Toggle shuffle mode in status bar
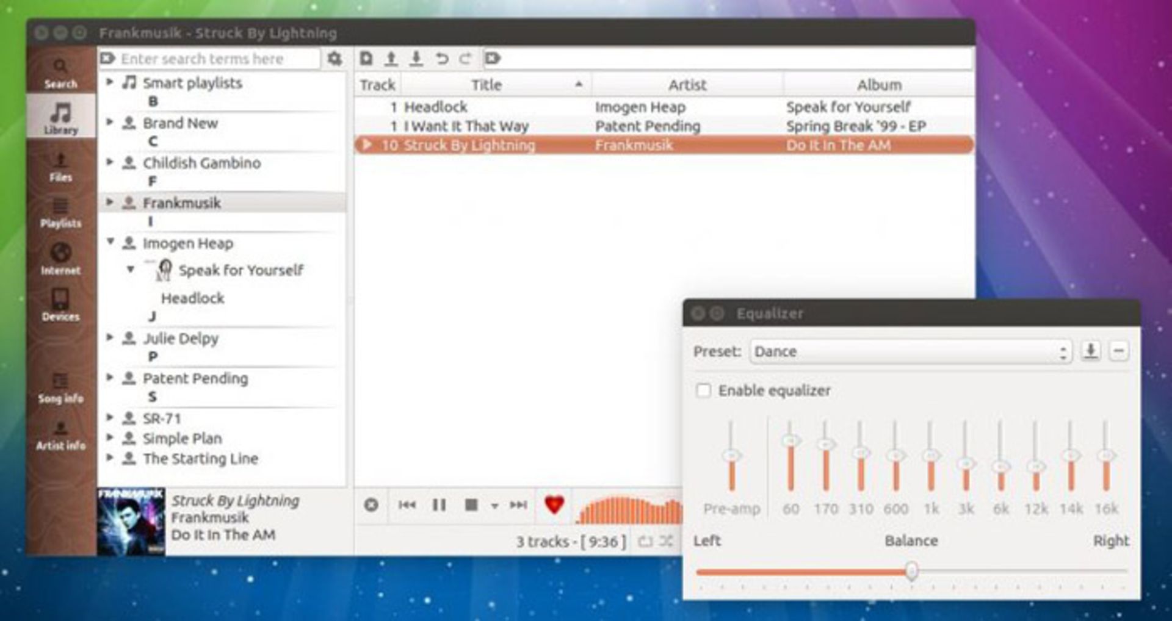 point(666,541)
